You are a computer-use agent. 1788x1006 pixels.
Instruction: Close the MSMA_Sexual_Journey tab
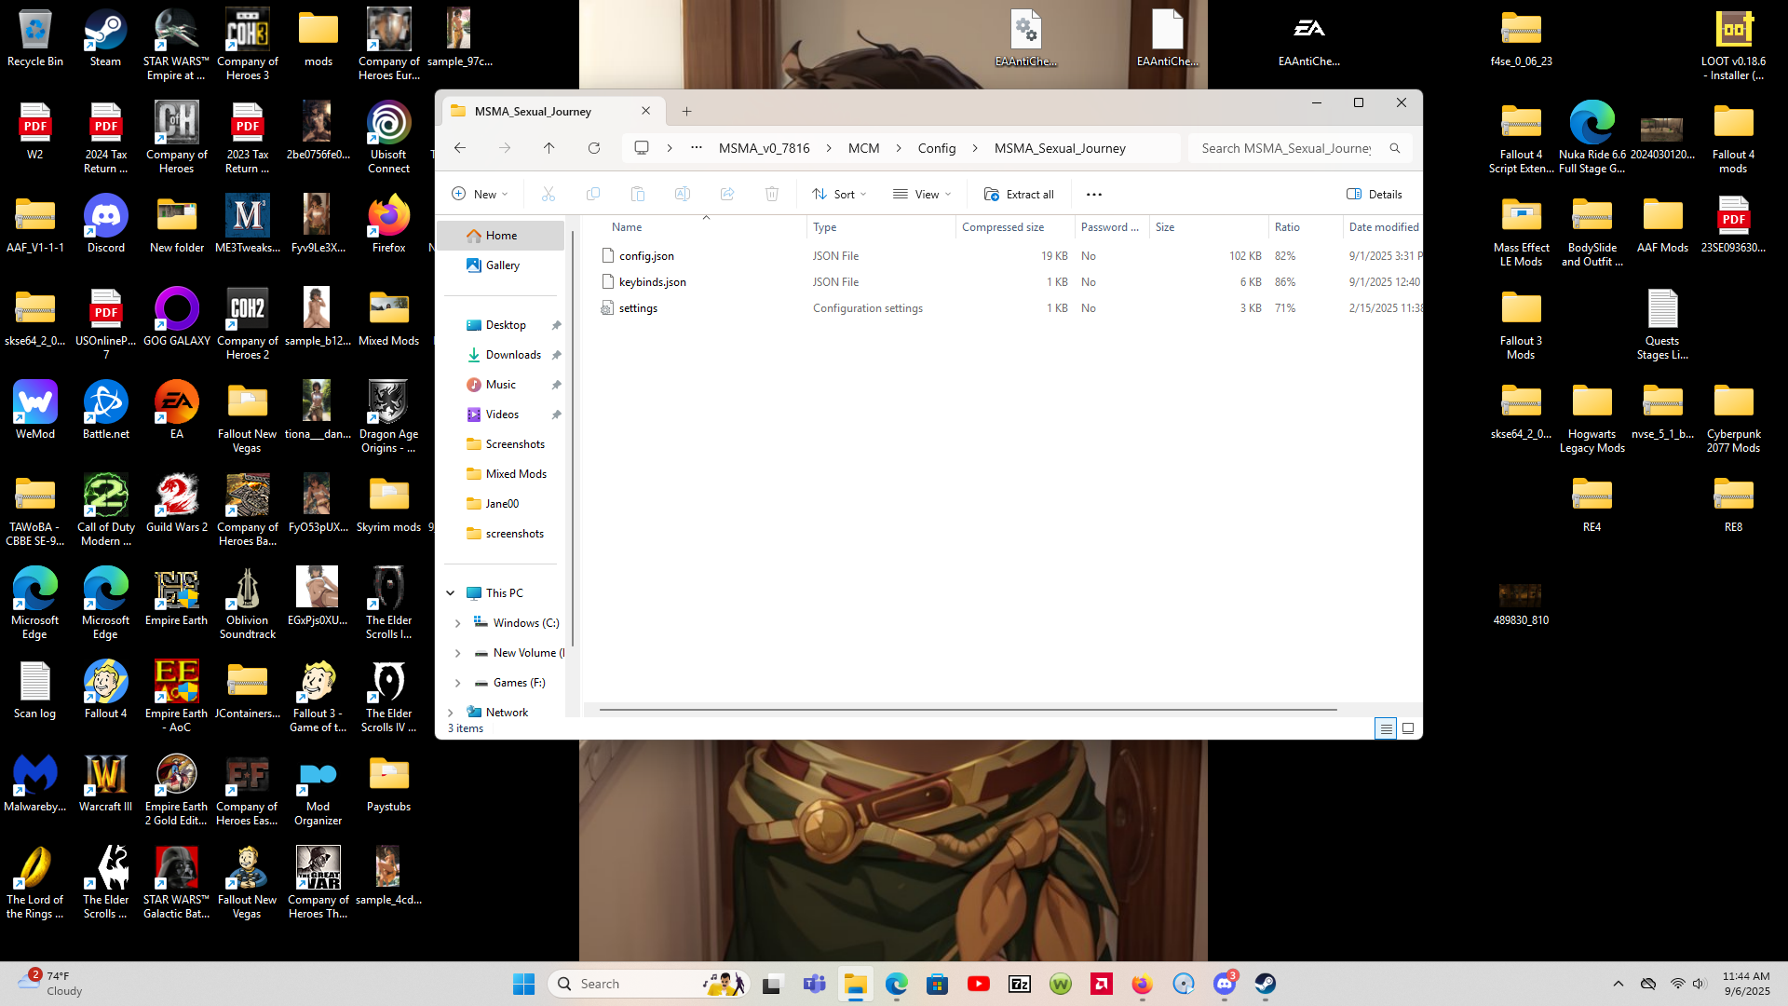[x=646, y=112]
